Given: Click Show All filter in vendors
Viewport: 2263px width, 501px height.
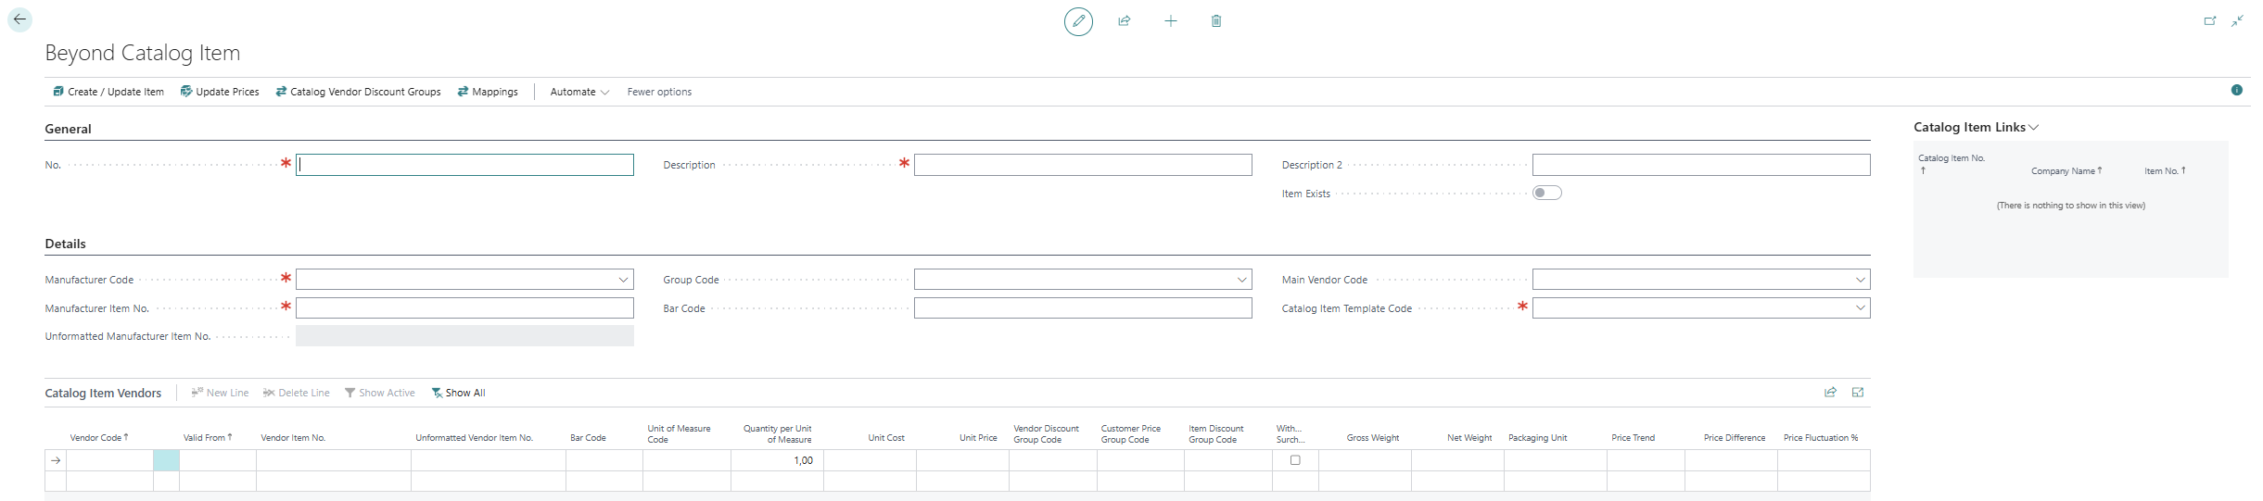Looking at the screenshot, I should [459, 393].
